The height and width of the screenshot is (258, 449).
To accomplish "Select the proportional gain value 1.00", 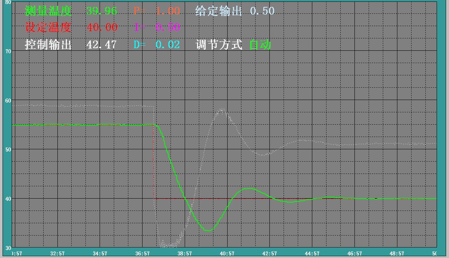I will [168, 11].
